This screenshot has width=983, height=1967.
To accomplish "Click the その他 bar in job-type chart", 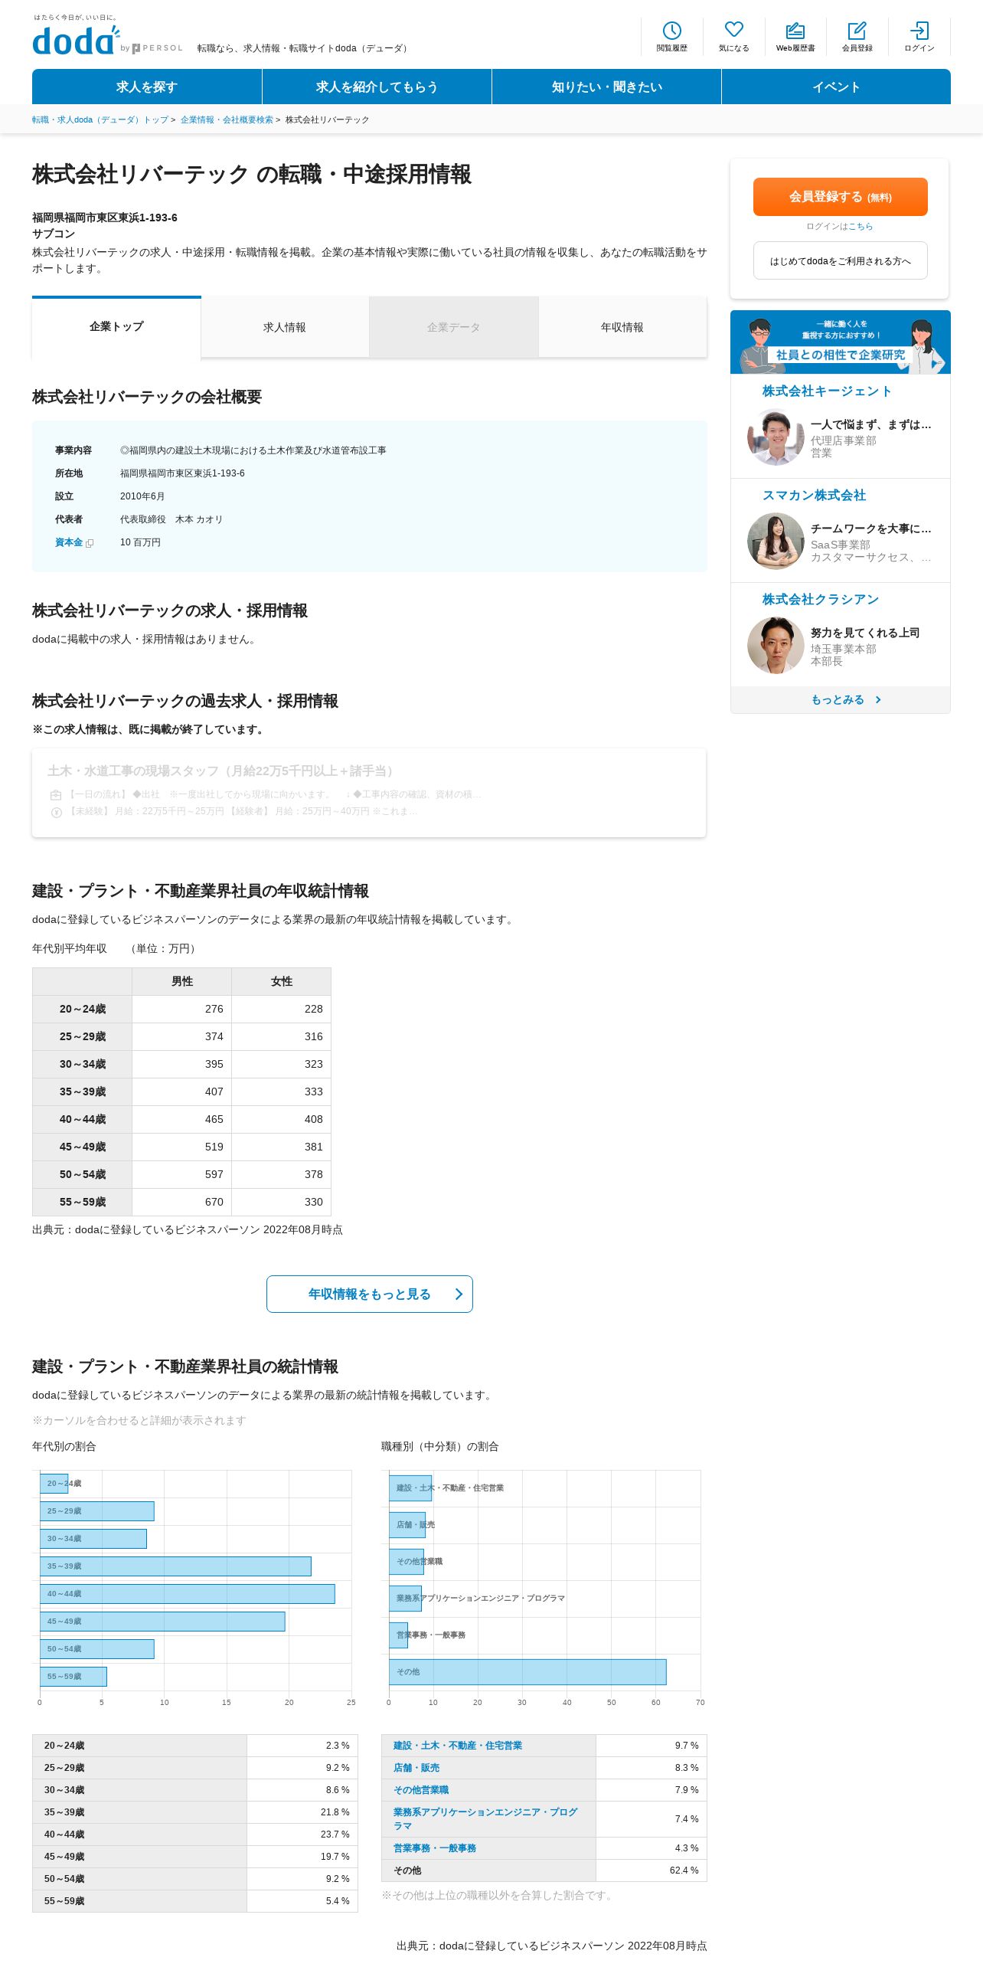I will point(527,1672).
